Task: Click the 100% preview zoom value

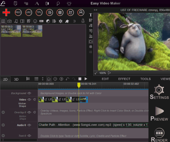Action: point(102,73)
